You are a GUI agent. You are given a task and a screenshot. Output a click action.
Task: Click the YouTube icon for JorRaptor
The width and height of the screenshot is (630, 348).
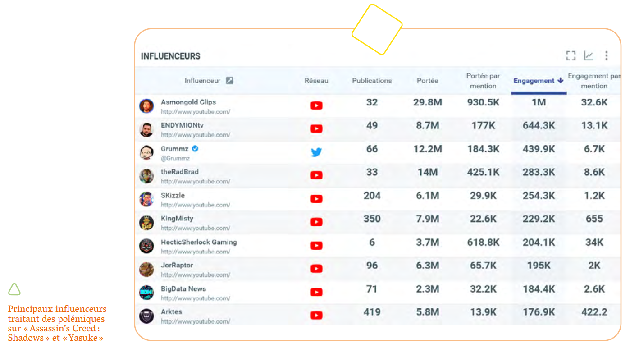316,269
